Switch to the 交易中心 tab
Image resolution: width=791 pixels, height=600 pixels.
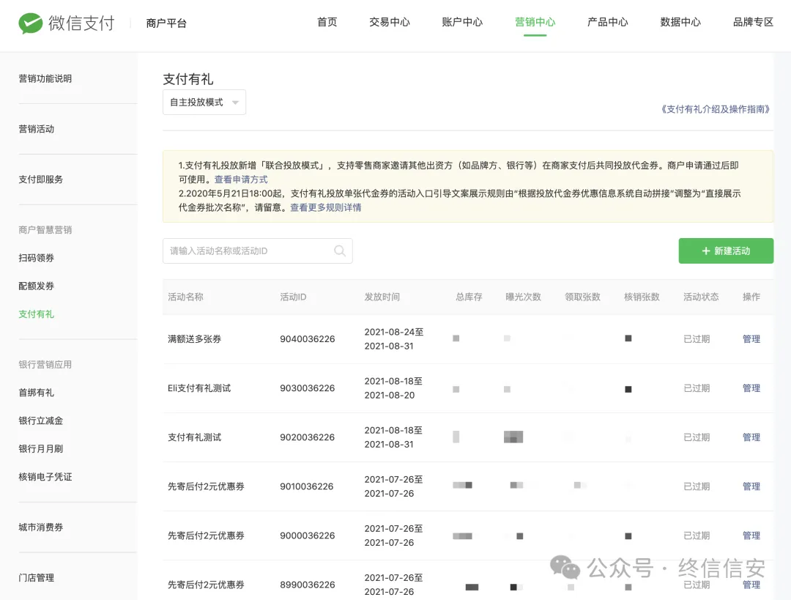(x=390, y=22)
